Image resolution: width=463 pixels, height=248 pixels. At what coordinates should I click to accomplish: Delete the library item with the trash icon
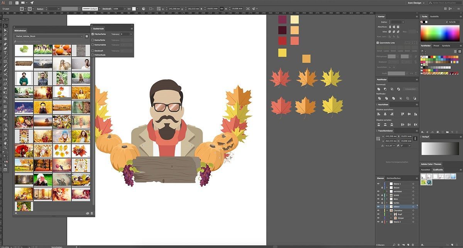(92, 213)
